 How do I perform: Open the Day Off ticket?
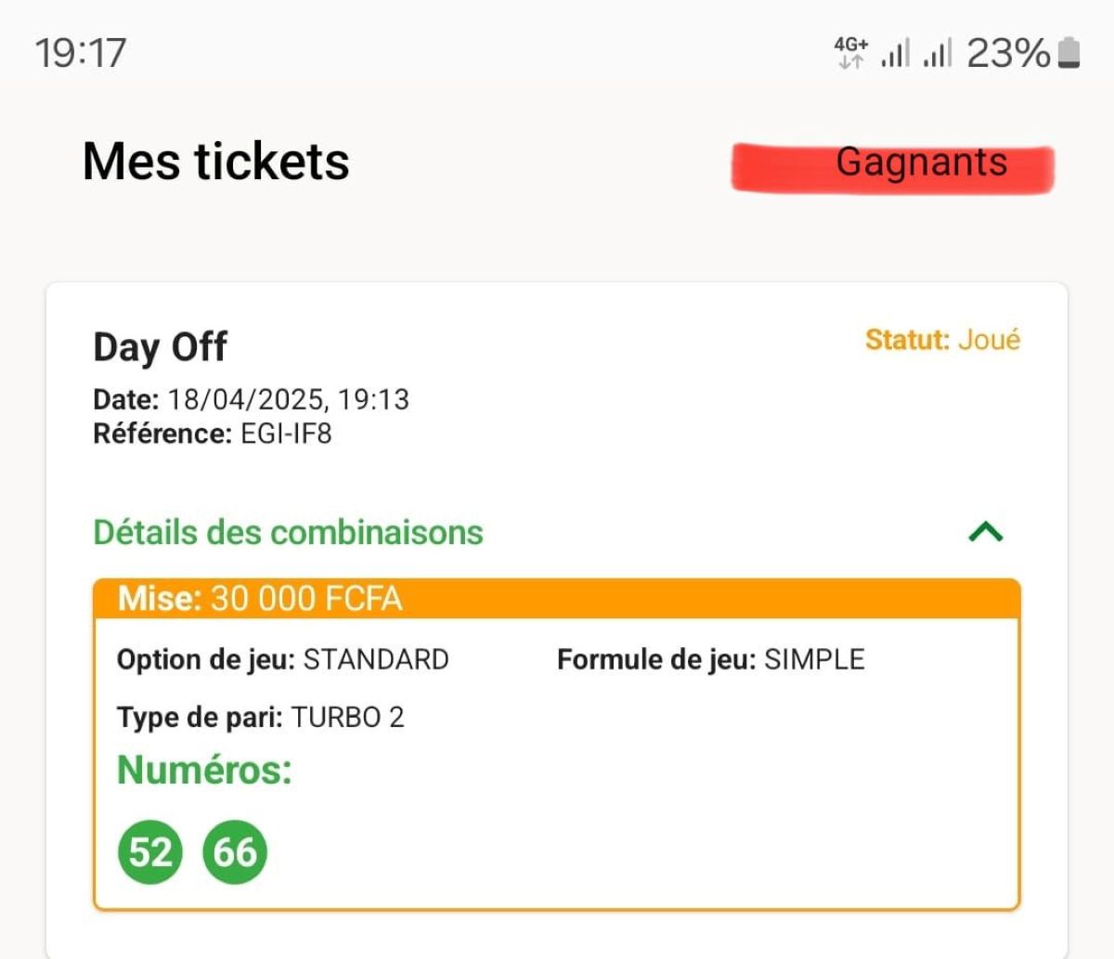coord(160,346)
